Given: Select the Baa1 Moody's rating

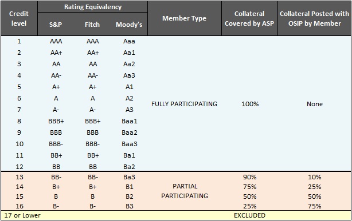Looking at the screenshot, I should click(x=130, y=121).
